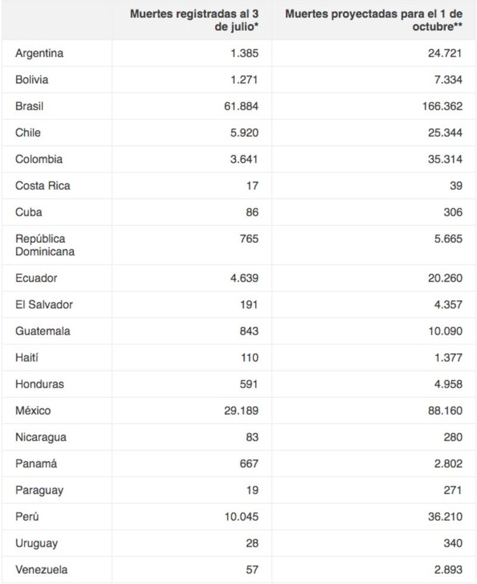Click Colombia's projected value 35.314
This screenshot has width=477, height=584.
tap(445, 159)
